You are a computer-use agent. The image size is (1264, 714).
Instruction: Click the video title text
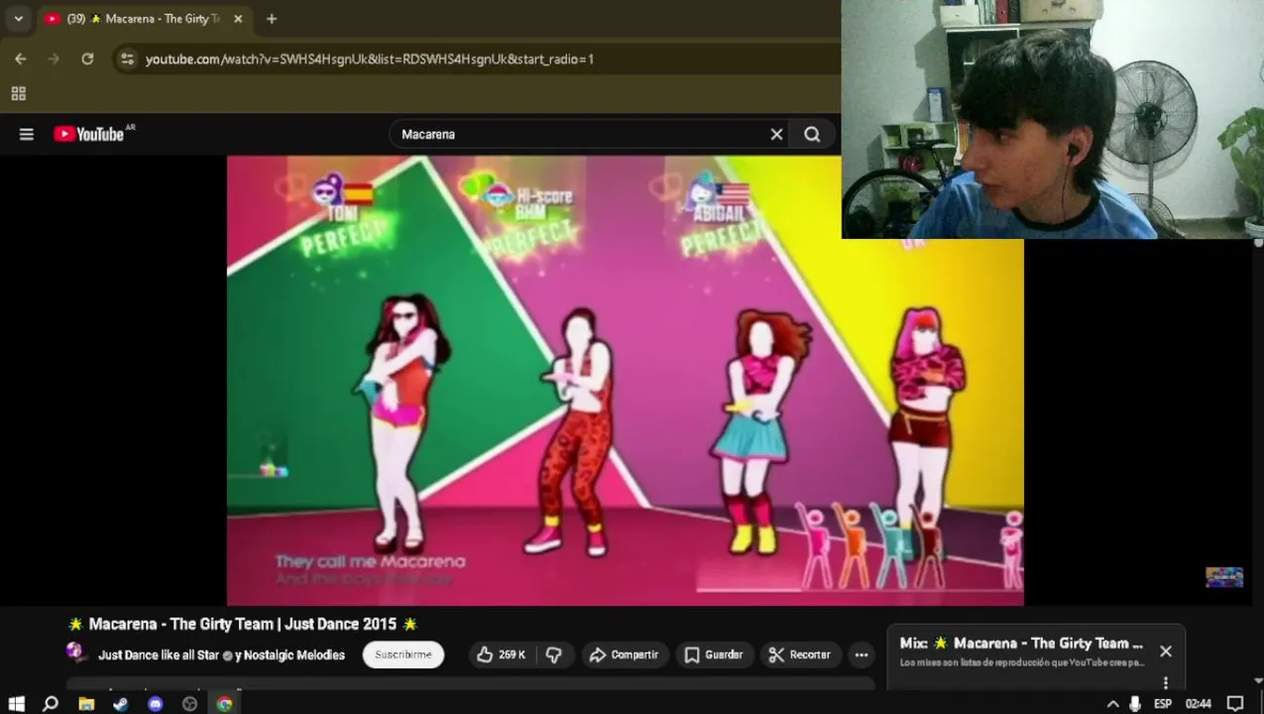click(x=243, y=624)
